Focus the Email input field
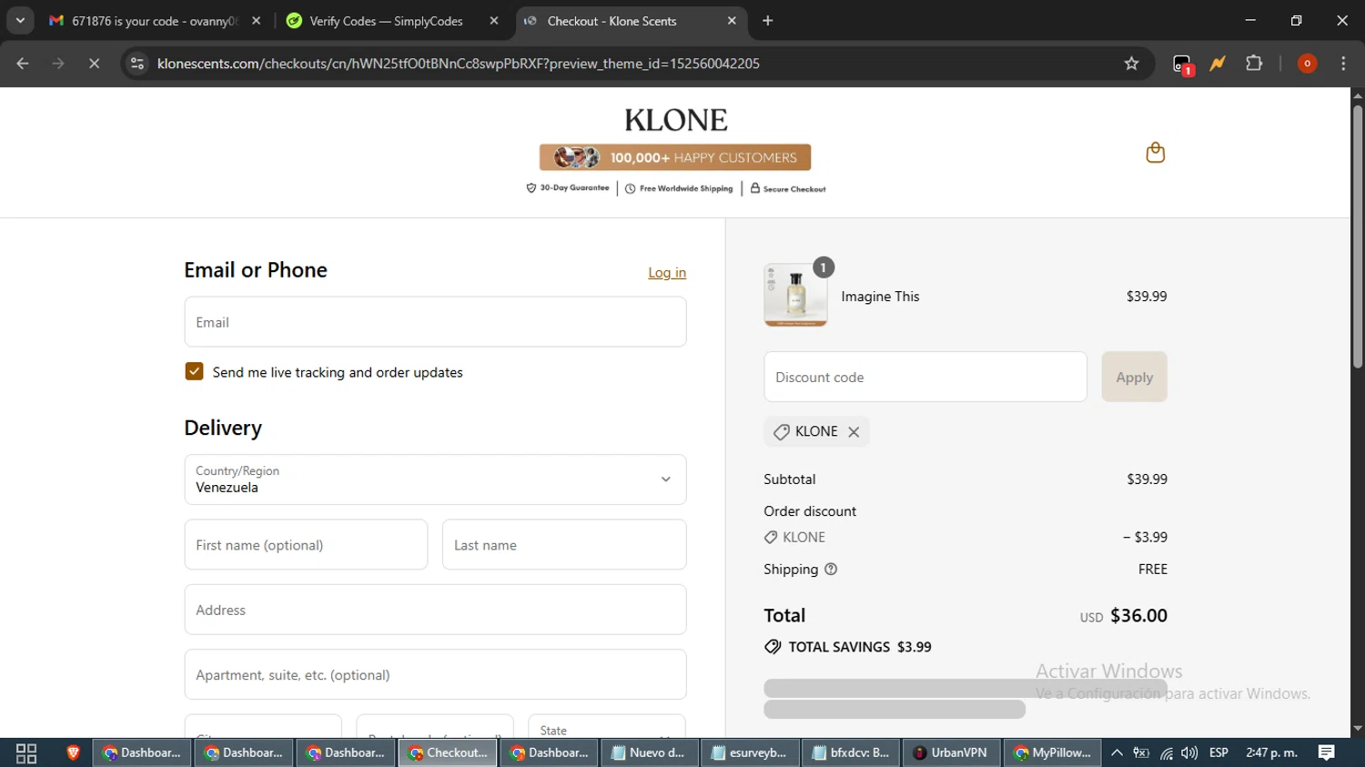The image size is (1365, 767). (x=435, y=322)
